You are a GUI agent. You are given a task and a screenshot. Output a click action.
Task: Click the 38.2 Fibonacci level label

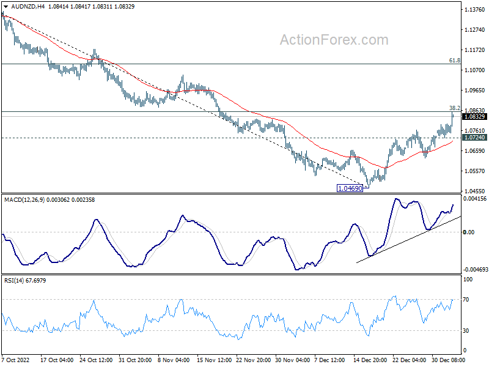pyautogui.click(x=455, y=108)
